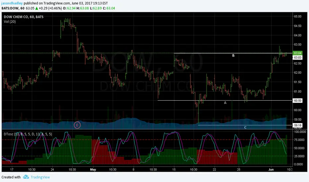Click the 59.18 line price label

click(x=297, y=125)
